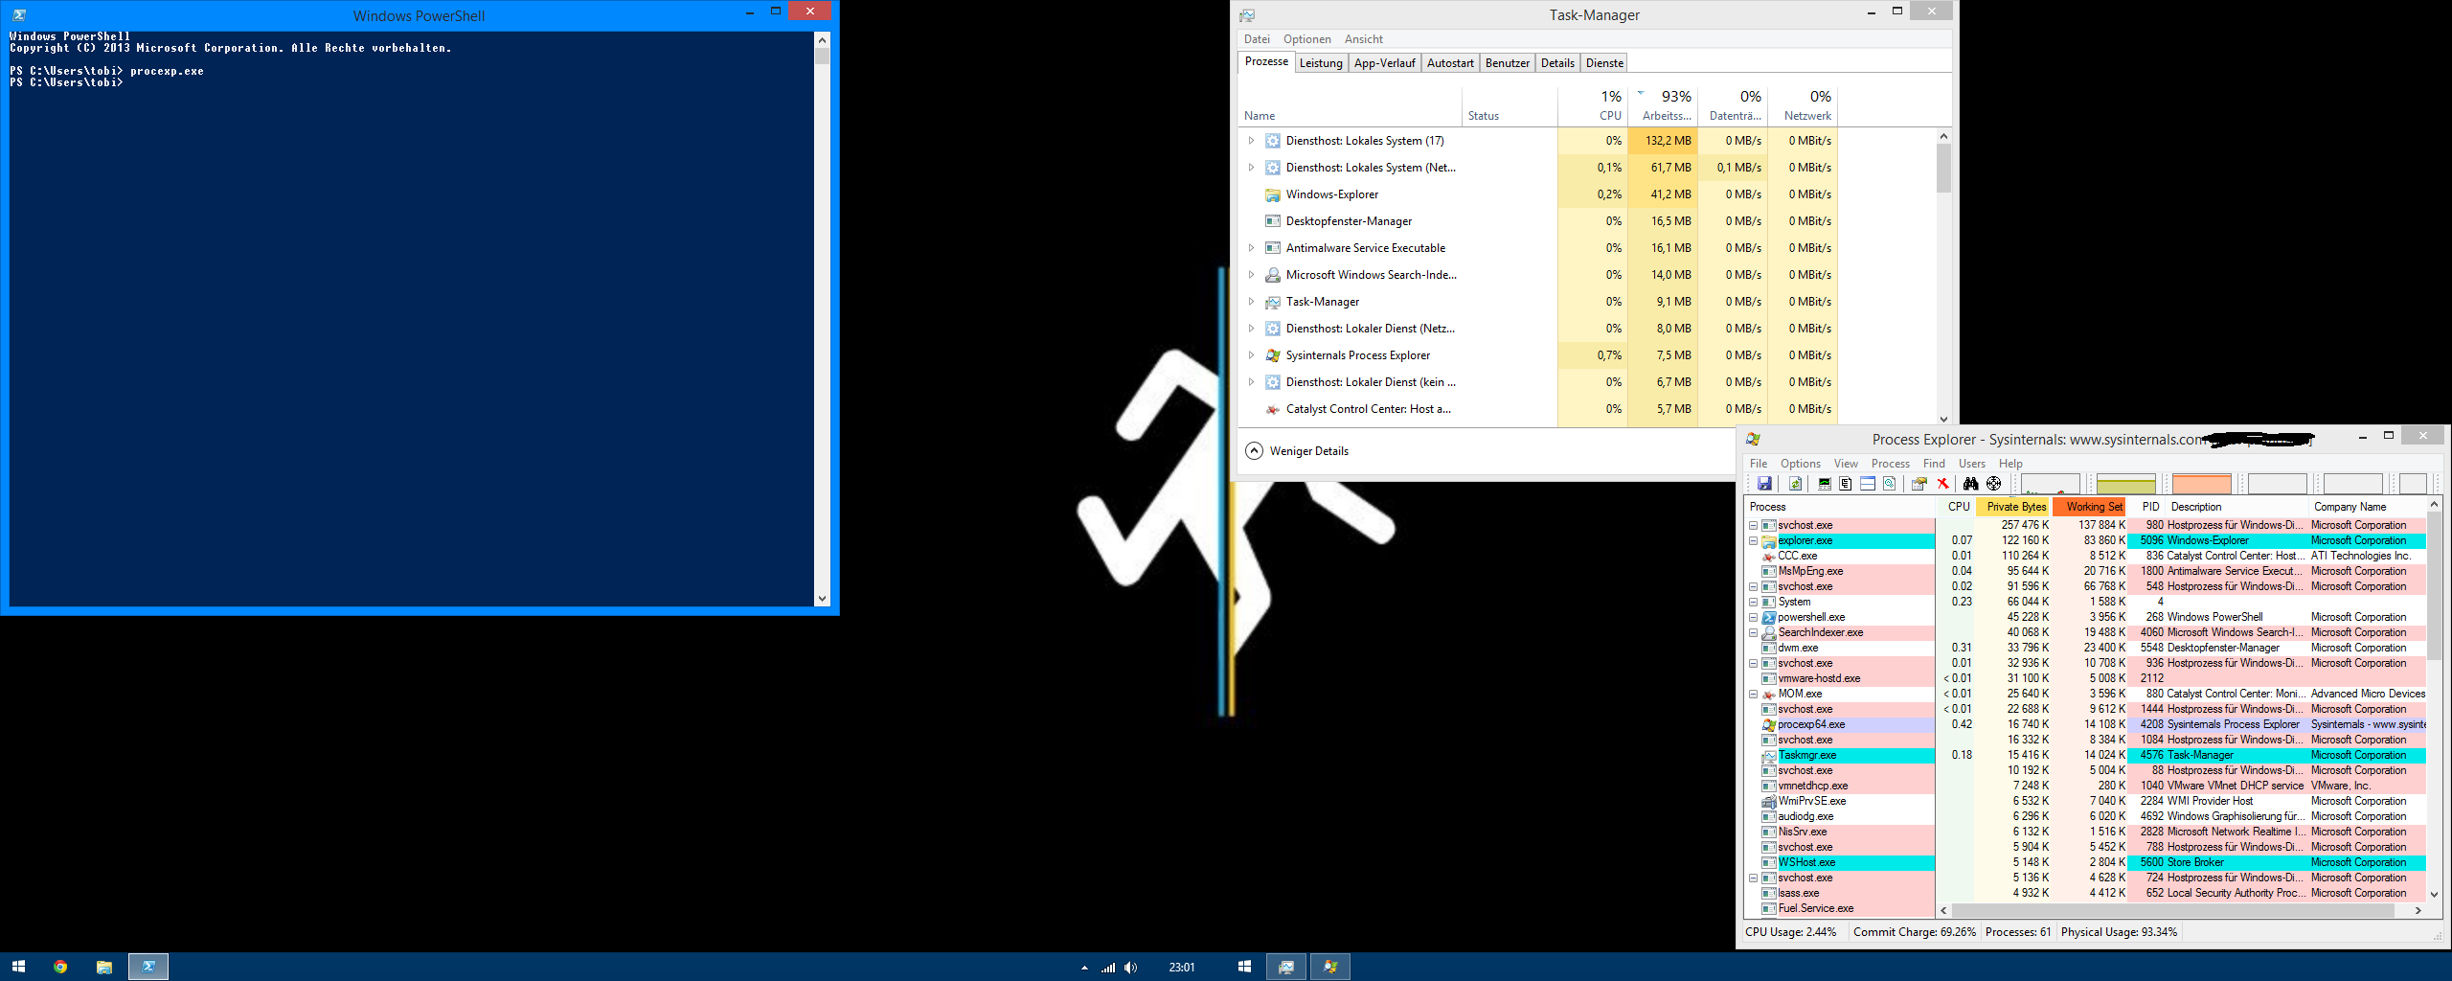This screenshot has width=2452, height=981.
Task: Click the CPU usage mini graph in toolbar
Action: click(2050, 484)
